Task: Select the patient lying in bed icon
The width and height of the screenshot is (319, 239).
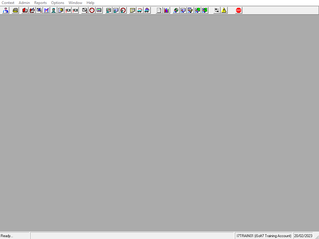Action: point(147,10)
